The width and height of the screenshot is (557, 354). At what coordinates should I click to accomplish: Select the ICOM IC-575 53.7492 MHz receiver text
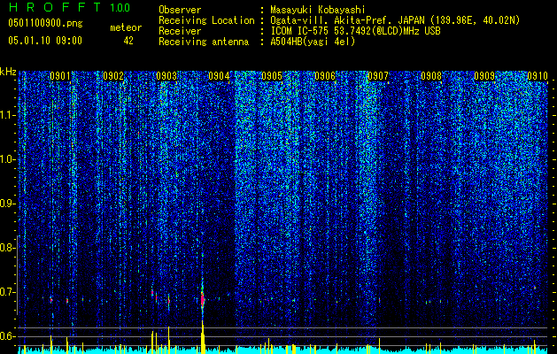click(x=355, y=31)
